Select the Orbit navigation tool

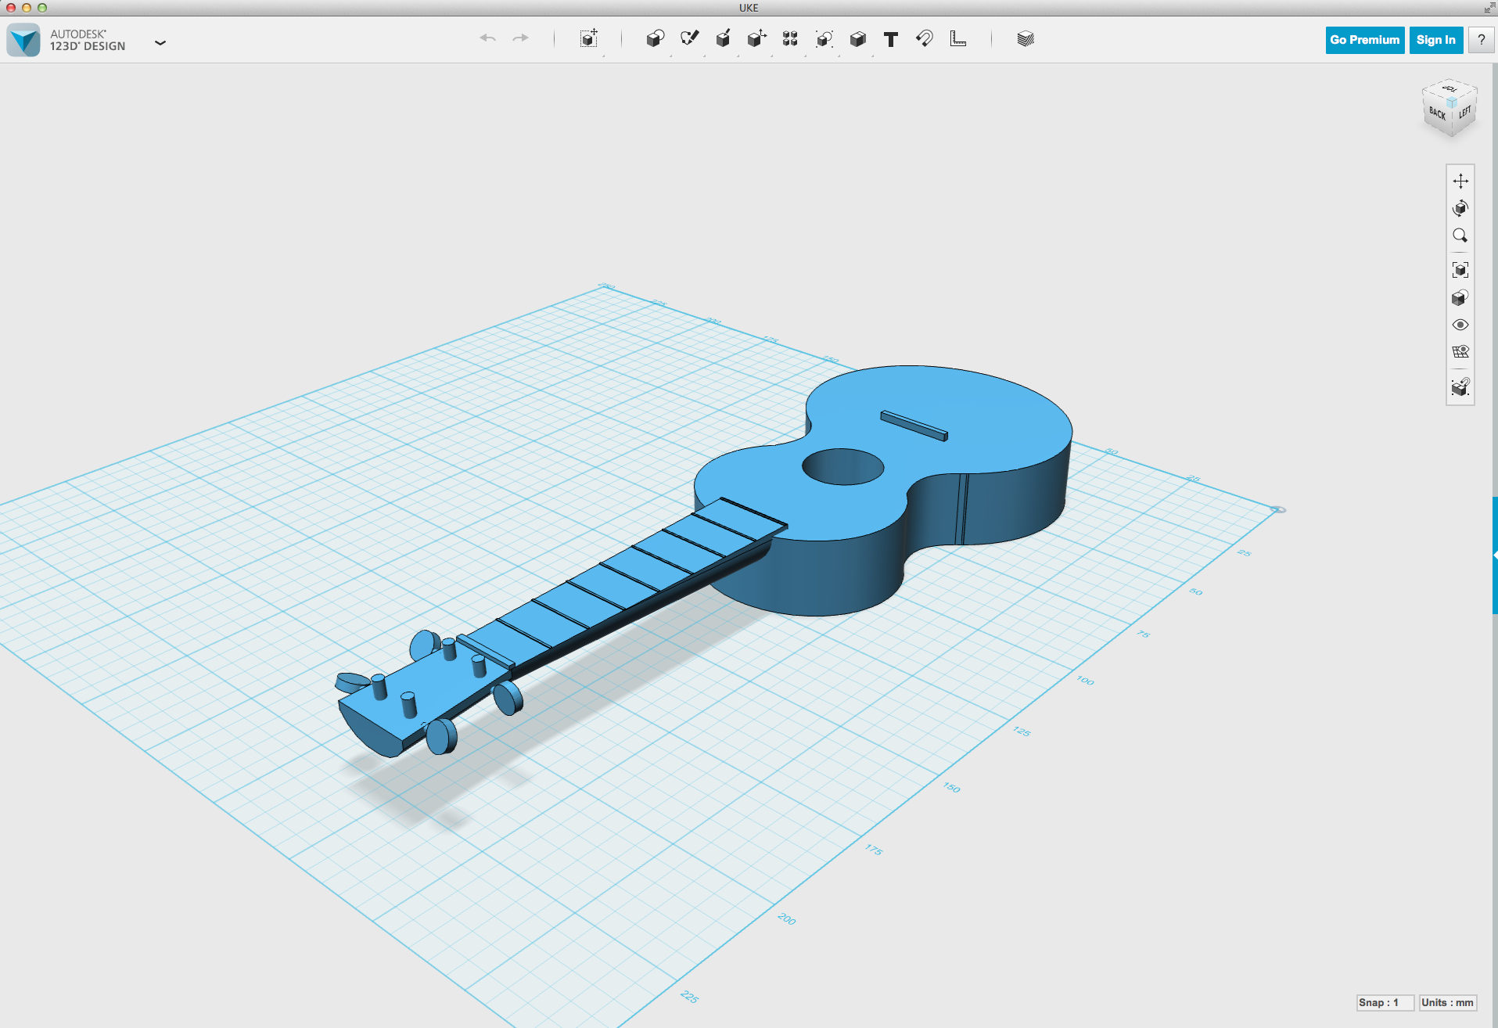point(1460,208)
